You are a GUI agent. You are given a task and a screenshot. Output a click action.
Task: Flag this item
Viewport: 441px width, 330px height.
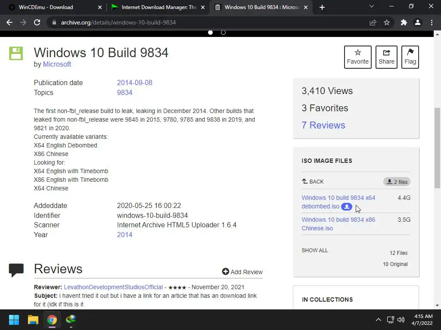pyautogui.click(x=410, y=57)
